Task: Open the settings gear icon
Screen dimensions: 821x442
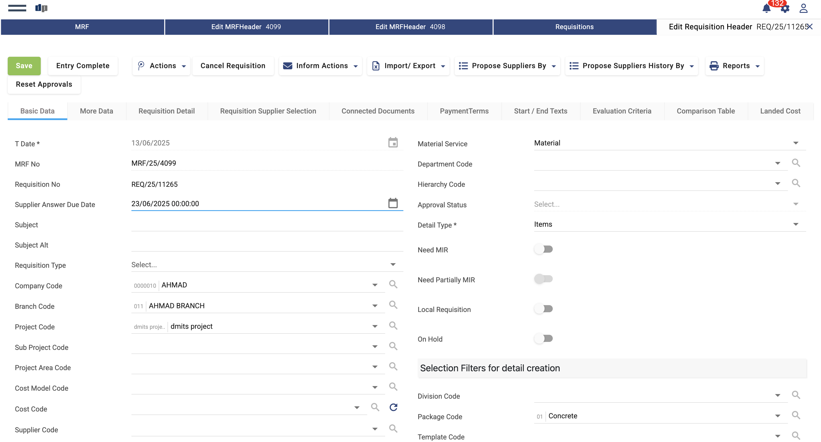Action: tap(785, 9)
